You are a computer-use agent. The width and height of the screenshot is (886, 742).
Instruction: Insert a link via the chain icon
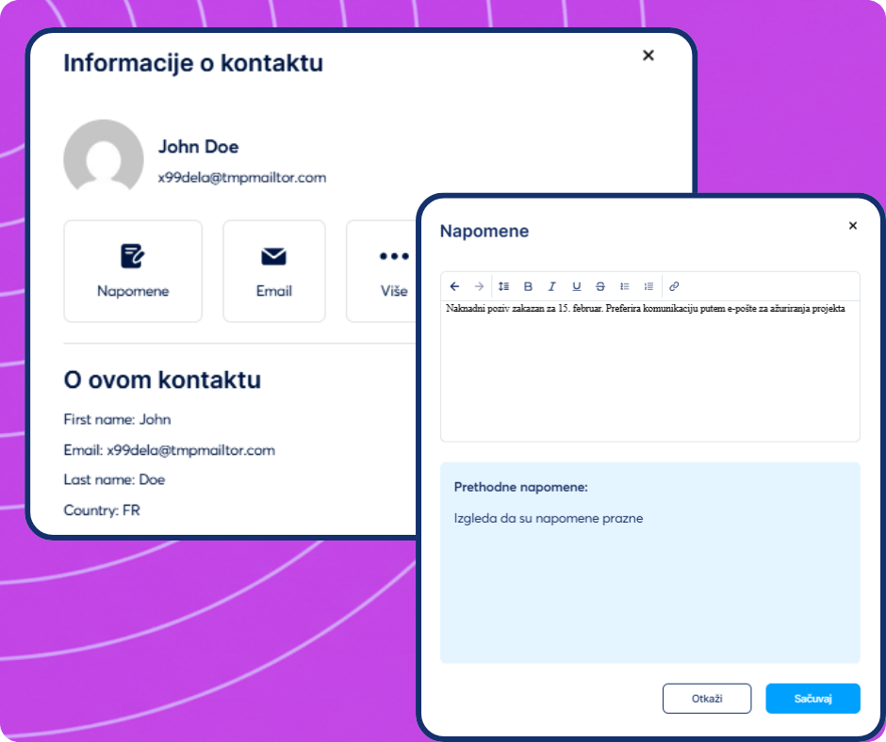(674, 286)
